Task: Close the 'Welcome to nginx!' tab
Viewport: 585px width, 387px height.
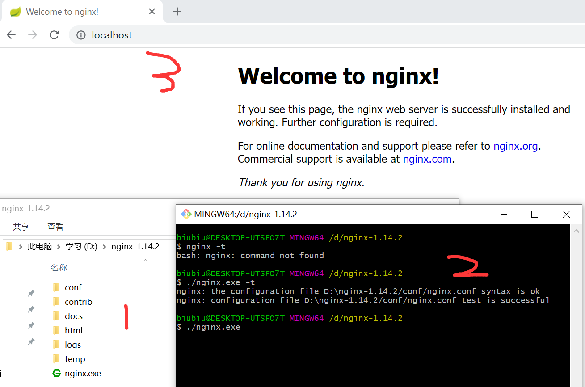Action: [152, 12]
